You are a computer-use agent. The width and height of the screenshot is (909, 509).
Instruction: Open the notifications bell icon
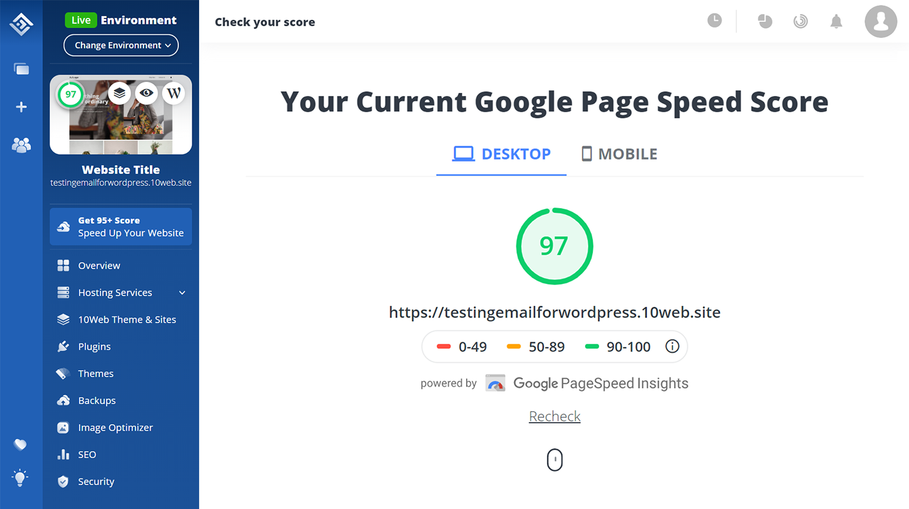click(x=836, y=21)
